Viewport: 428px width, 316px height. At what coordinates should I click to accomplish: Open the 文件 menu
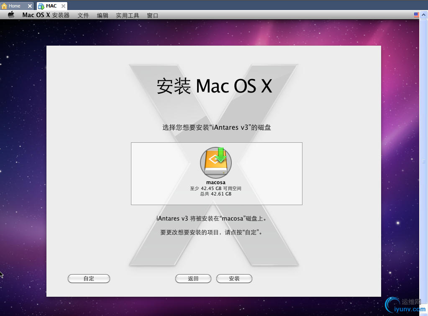83,15
